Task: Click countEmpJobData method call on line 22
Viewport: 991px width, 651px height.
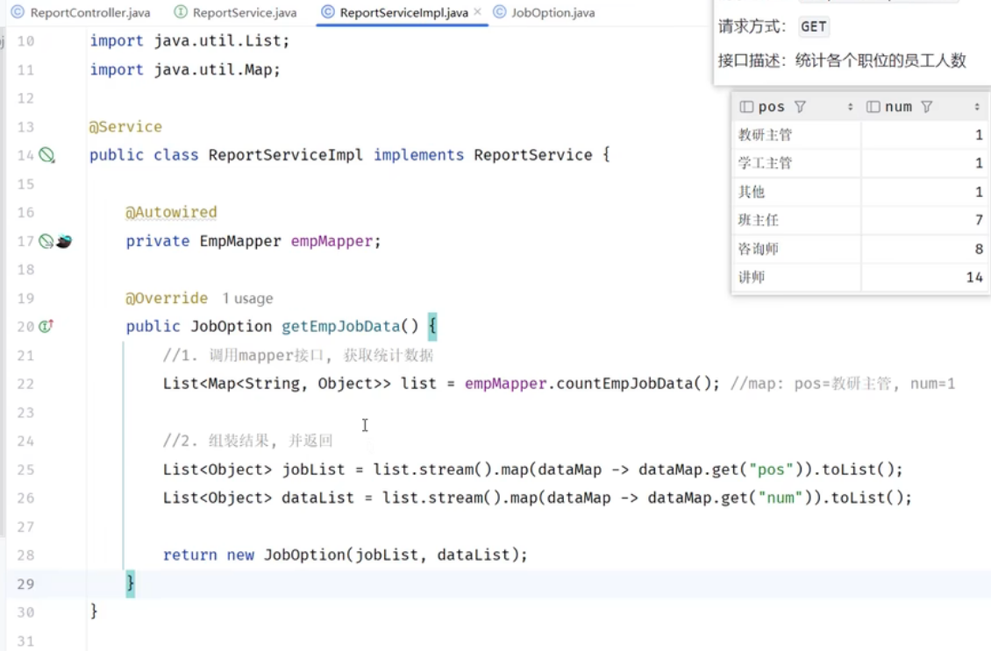Action: pyautogui.click(x=624, y=383)
